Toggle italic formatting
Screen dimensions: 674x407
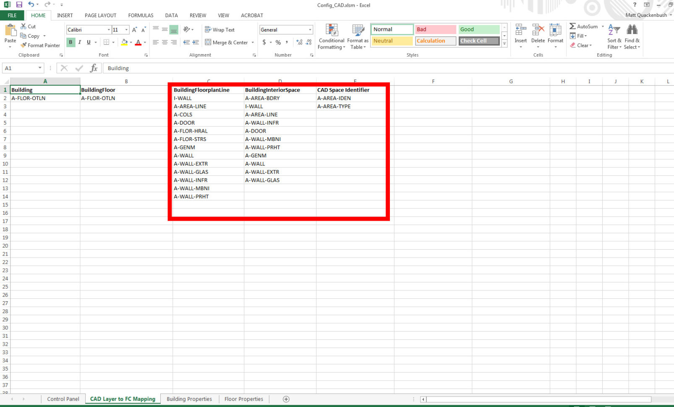coord(79,42)
